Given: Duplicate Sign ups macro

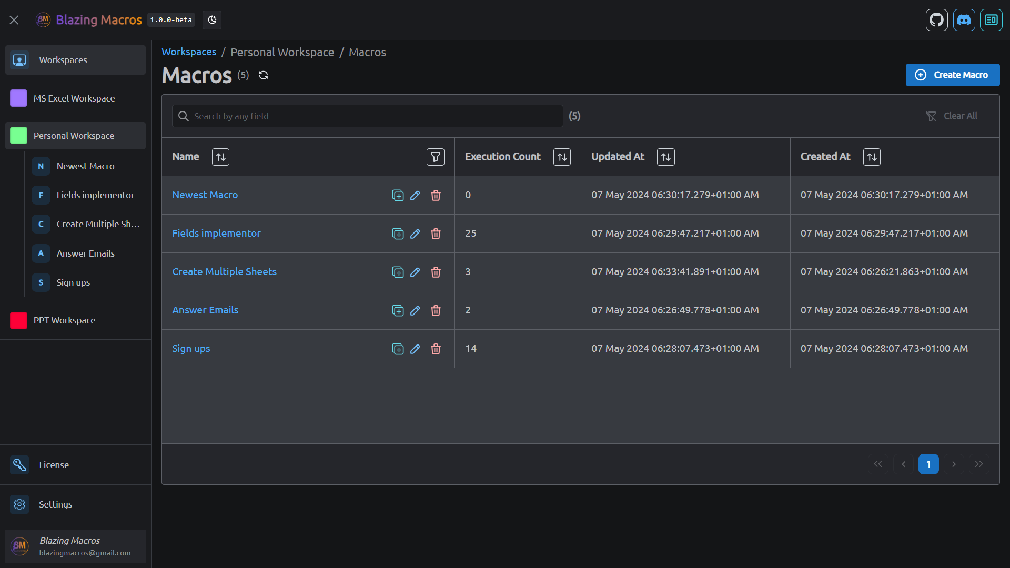Looking at the screenshot, I should click(x=398, y=349).
